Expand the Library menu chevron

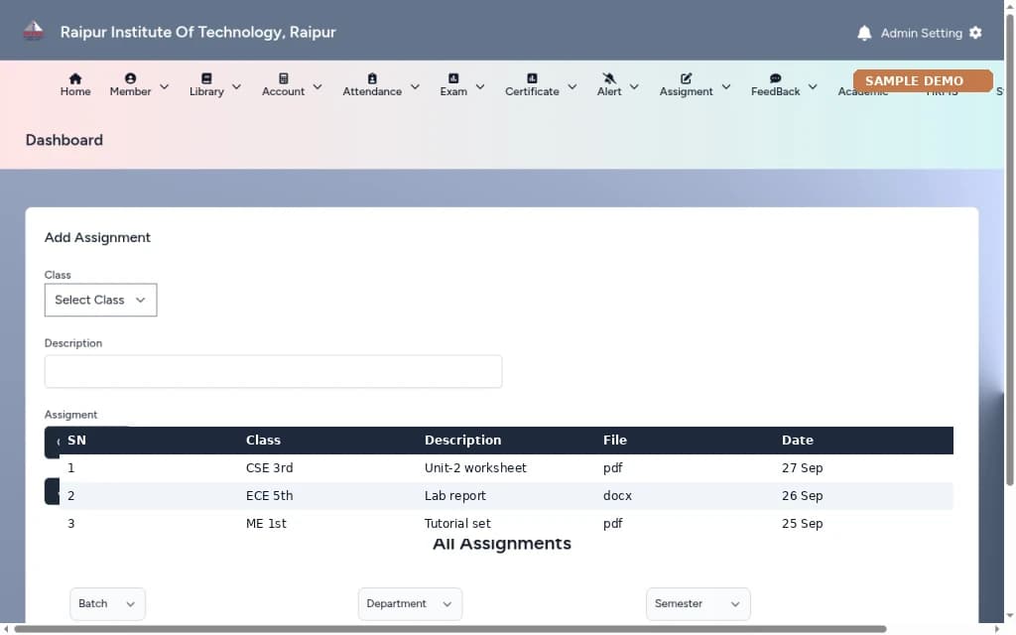tap(236, 86)
